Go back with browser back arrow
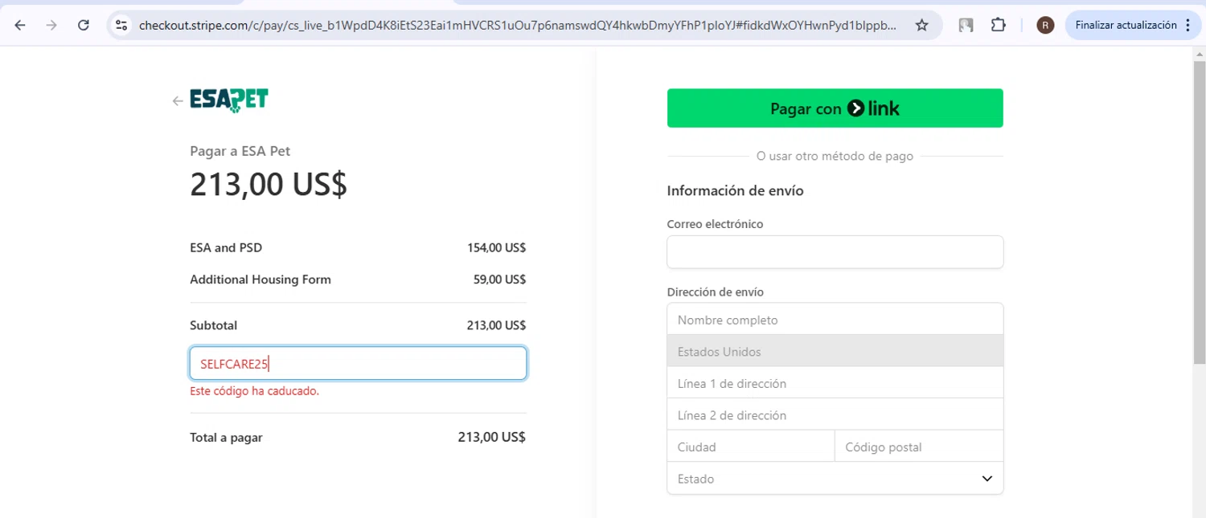The image size is (1206, 518). coord(20,25)
